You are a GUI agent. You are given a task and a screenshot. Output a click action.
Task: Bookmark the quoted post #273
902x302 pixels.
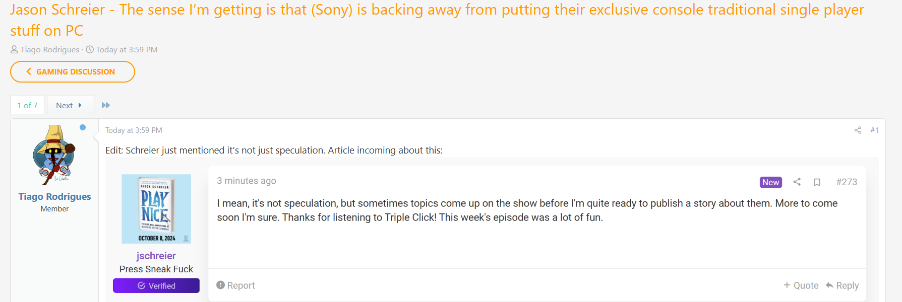point(817,182)
